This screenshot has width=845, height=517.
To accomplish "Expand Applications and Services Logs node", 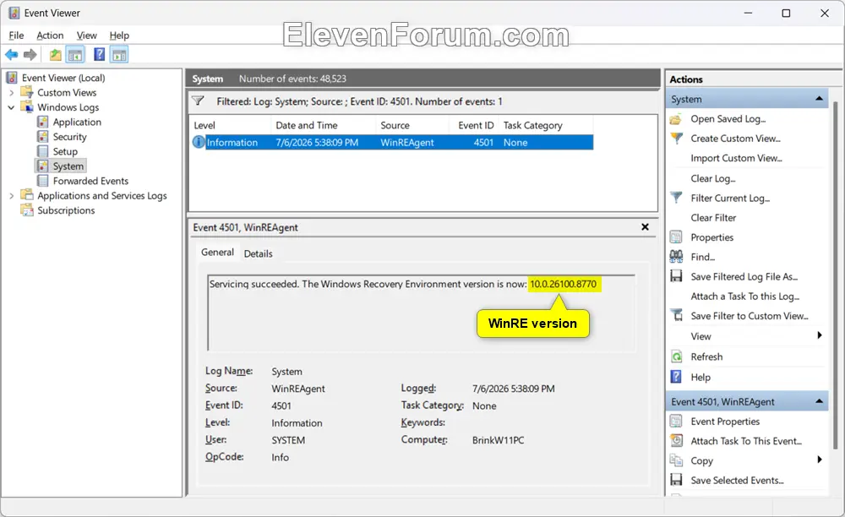I will (x=11, y=196).
